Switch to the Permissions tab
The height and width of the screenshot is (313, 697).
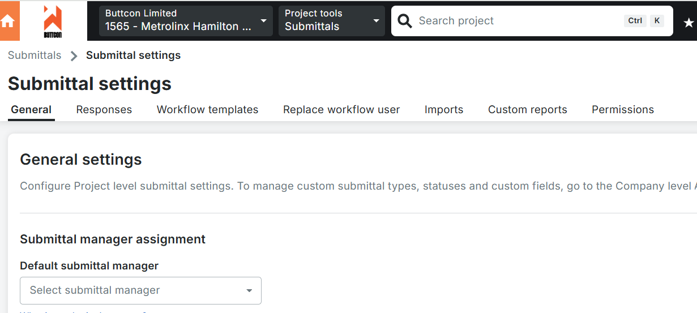pos(623,110)
